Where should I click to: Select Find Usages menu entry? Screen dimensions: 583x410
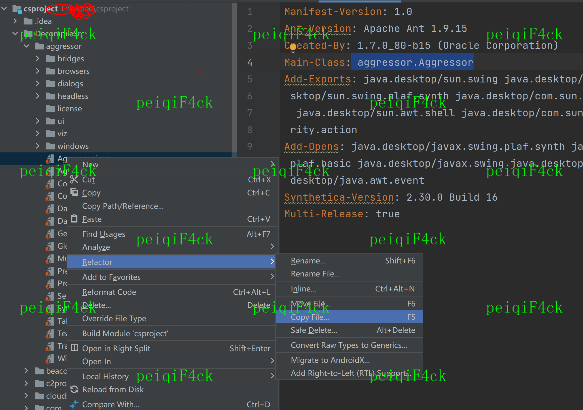(x=172, y=234)
